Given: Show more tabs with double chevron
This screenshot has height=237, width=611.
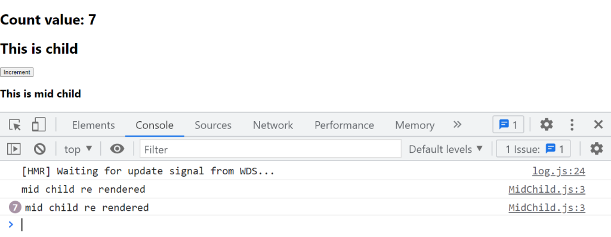Looking at the screenshot, I should [x=457, y=125].
